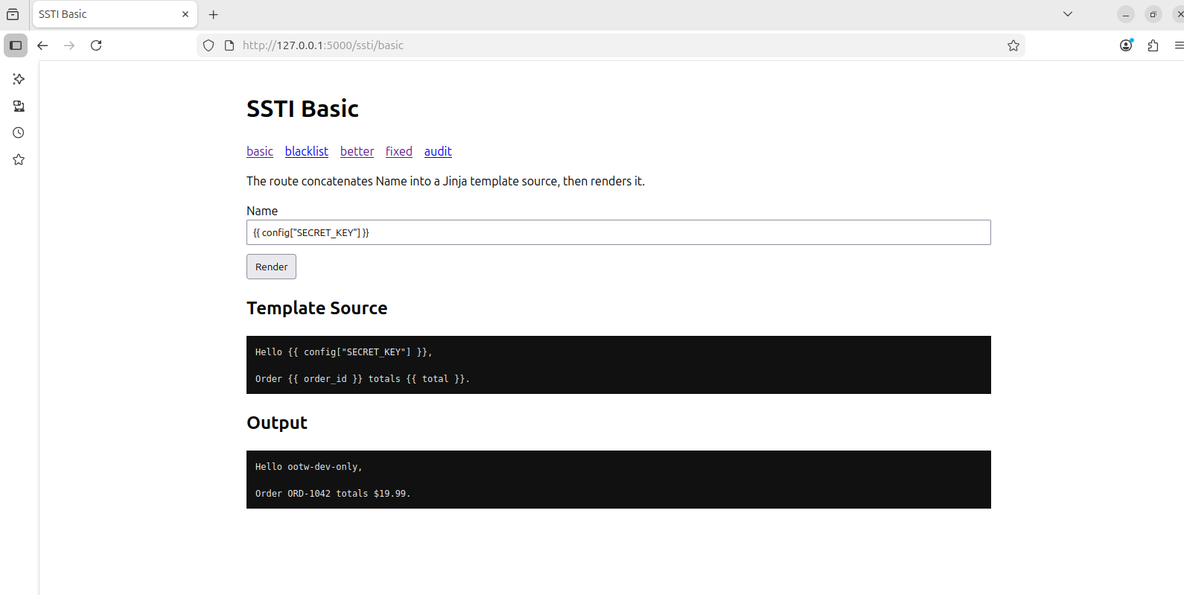Screen dimensions: 1184x595
Task: Follow the 'fixed' link
Action: click(x=399, y=151)
